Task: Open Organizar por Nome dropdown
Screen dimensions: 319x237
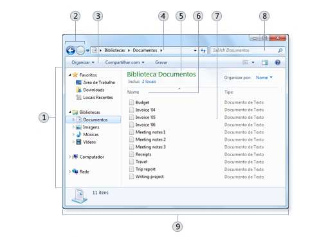Action: [x=264, y=78]
